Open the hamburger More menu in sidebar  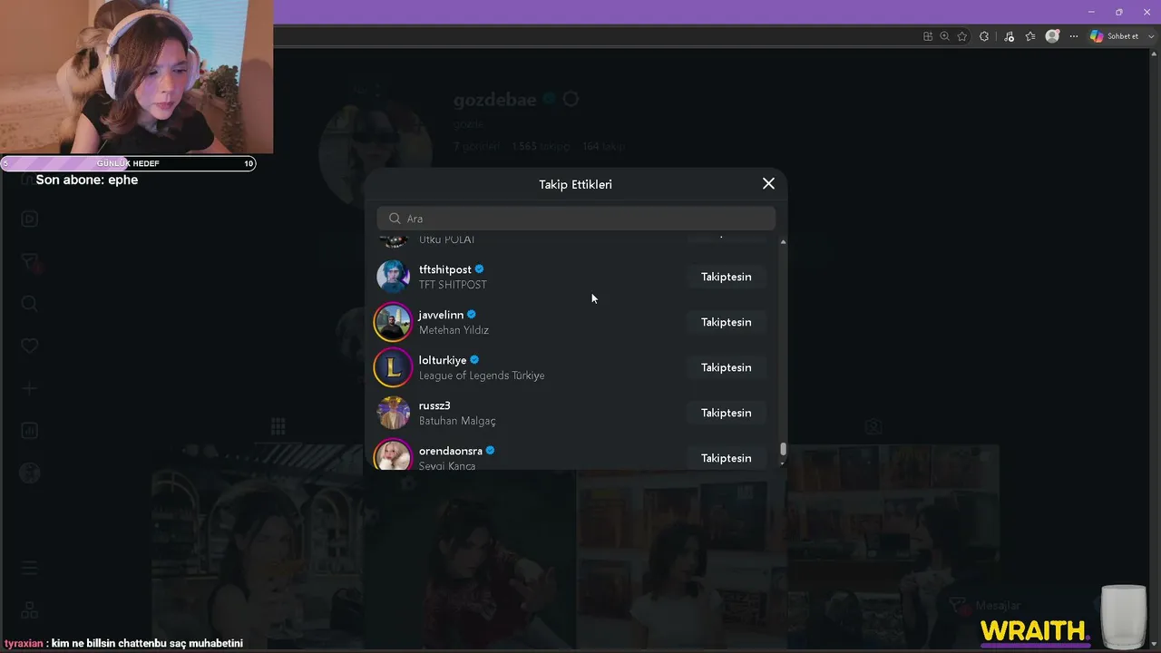pyautogui.click(x=30, y=568)
